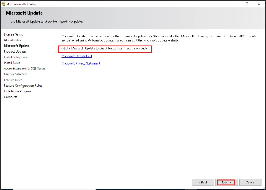Untick Use Microsoft Update checkbox
This screenshot has width=266, height=190.
63,49
